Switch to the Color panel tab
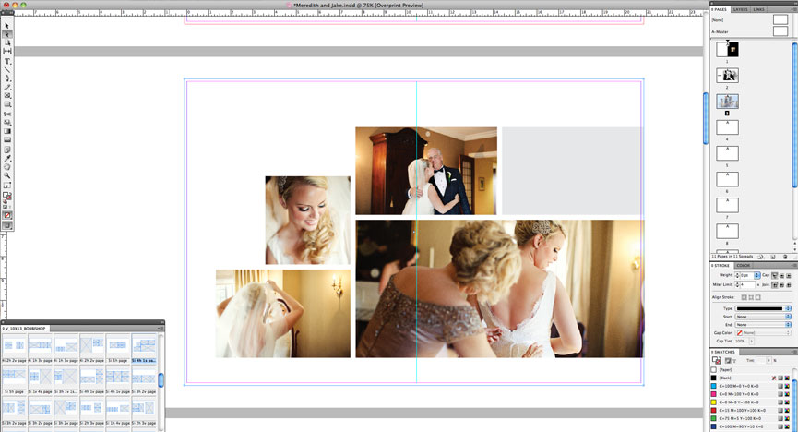This screenshot has width=798, height=432. pyautogui.click(x=743, y=266)
